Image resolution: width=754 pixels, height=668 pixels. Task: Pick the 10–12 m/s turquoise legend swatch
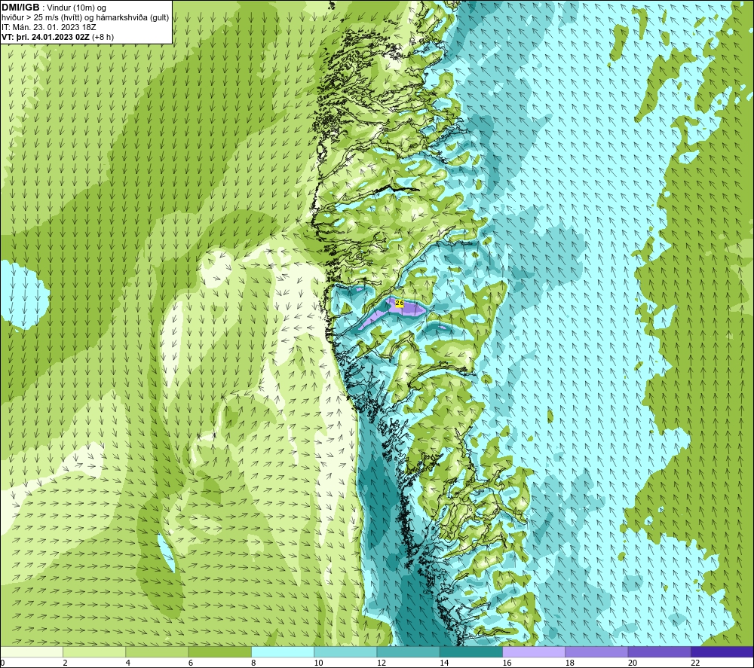coord(345,651)
